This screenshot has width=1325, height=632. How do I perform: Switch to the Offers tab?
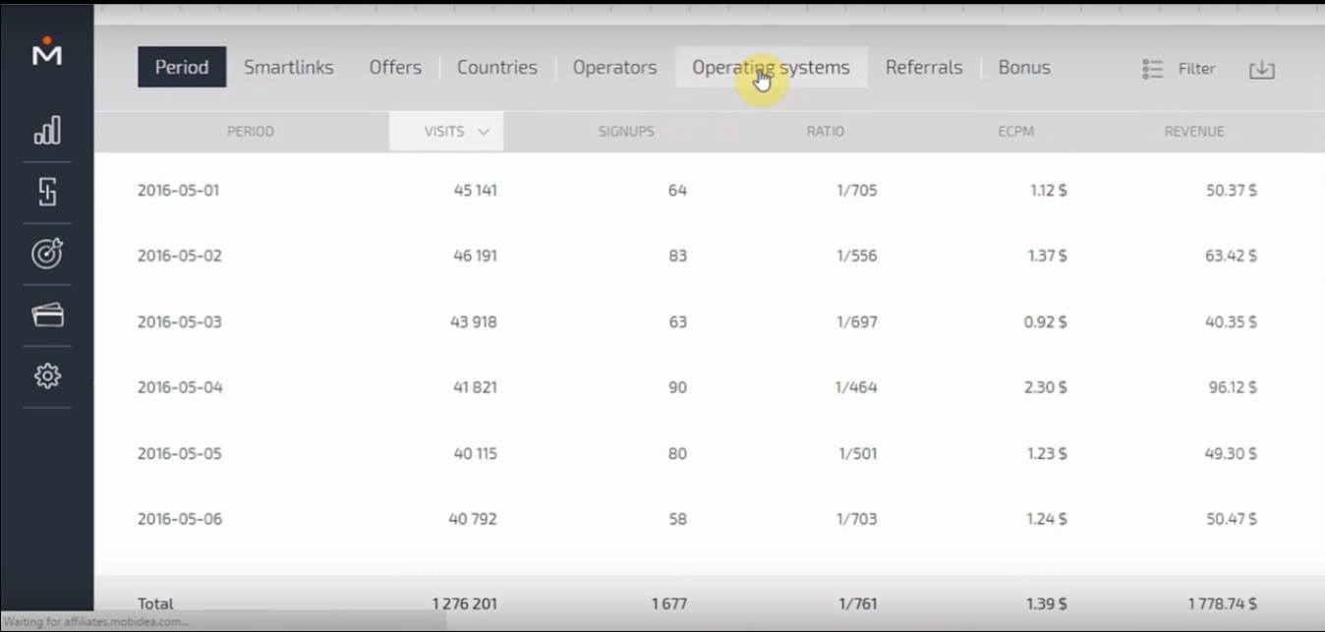(395, 67)
